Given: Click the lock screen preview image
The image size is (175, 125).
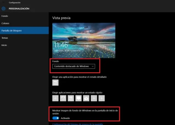Looking at the screenshot, I should [x=84, y=40].
